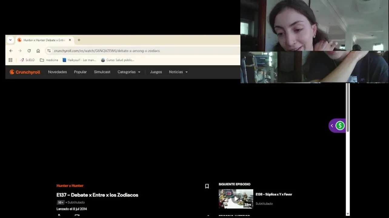Go forward in browser history
This screenshot has width=389, height=218.
pos(20,51)
